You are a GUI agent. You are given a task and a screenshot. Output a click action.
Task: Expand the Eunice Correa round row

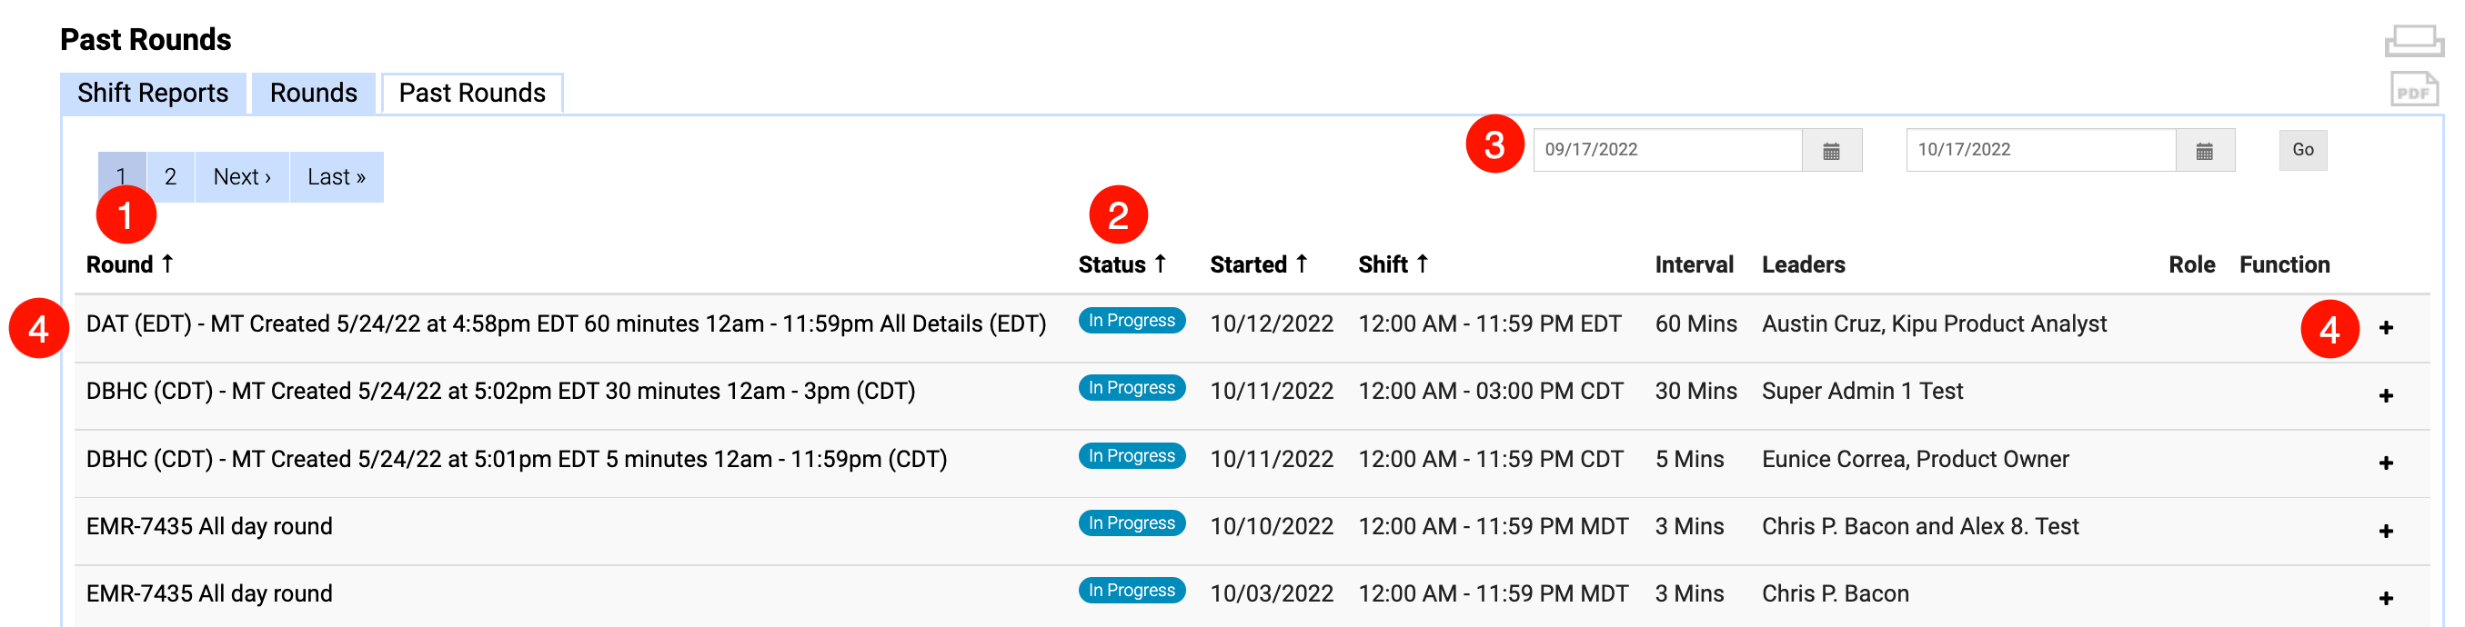click(2386, 463)
